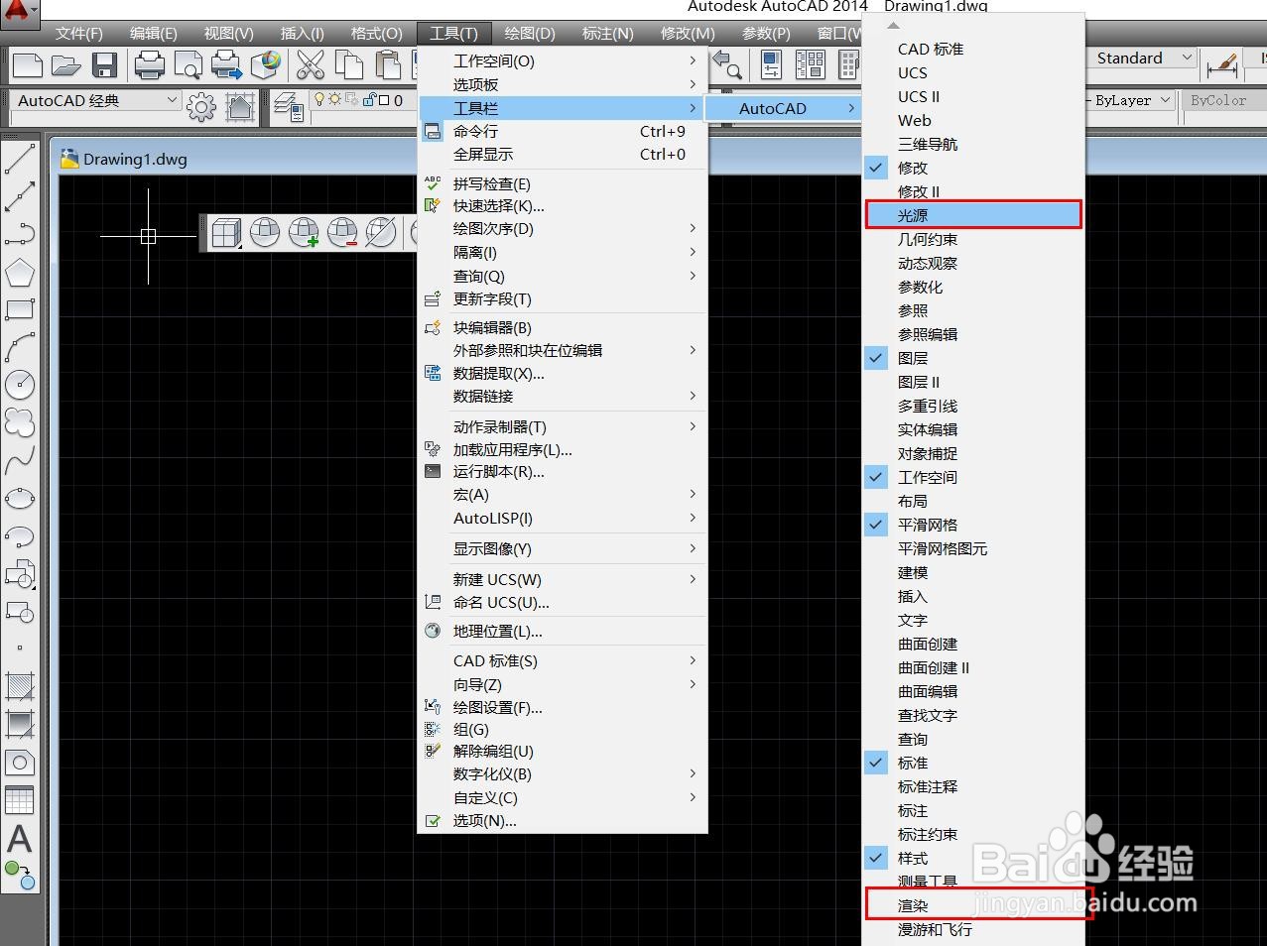
Task: Select the Construction Line tool
Action: click(20, 196)
